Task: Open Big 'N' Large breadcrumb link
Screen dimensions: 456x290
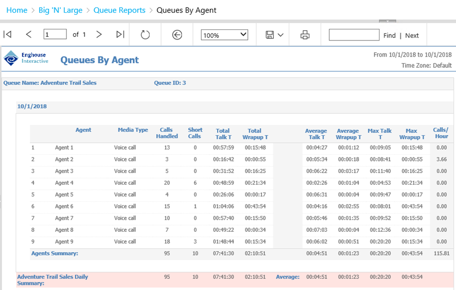Action: click(60, 10)
